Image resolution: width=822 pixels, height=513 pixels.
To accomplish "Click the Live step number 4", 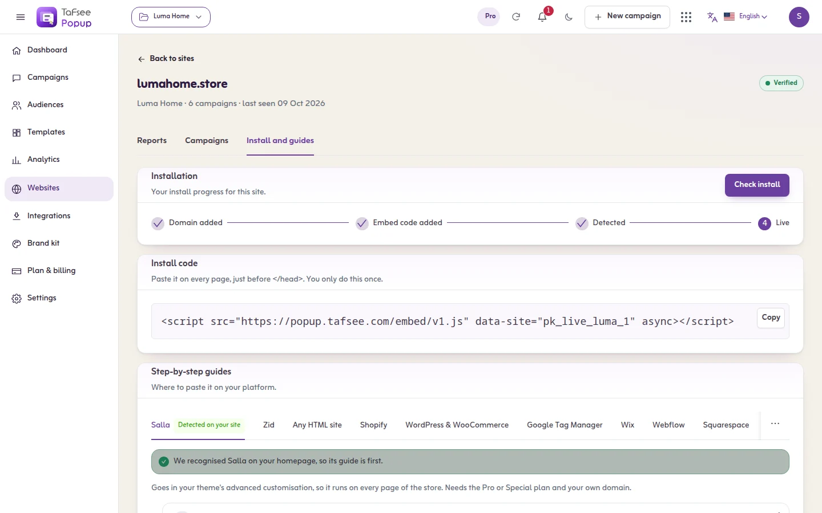I will pyautogui.click(x=765, y=223).
